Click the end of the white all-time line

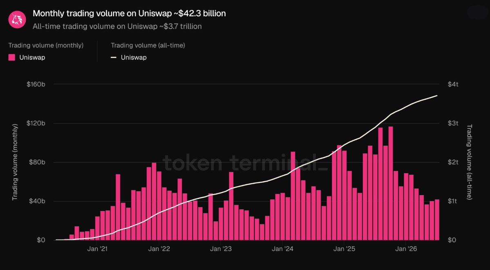point(437,96)
